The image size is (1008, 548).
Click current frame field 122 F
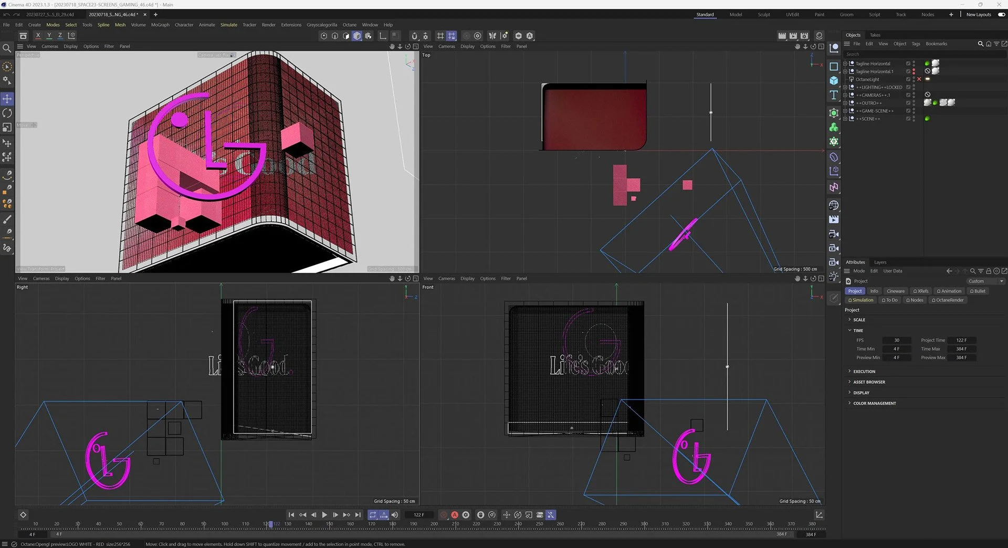(x=419, y=515)
